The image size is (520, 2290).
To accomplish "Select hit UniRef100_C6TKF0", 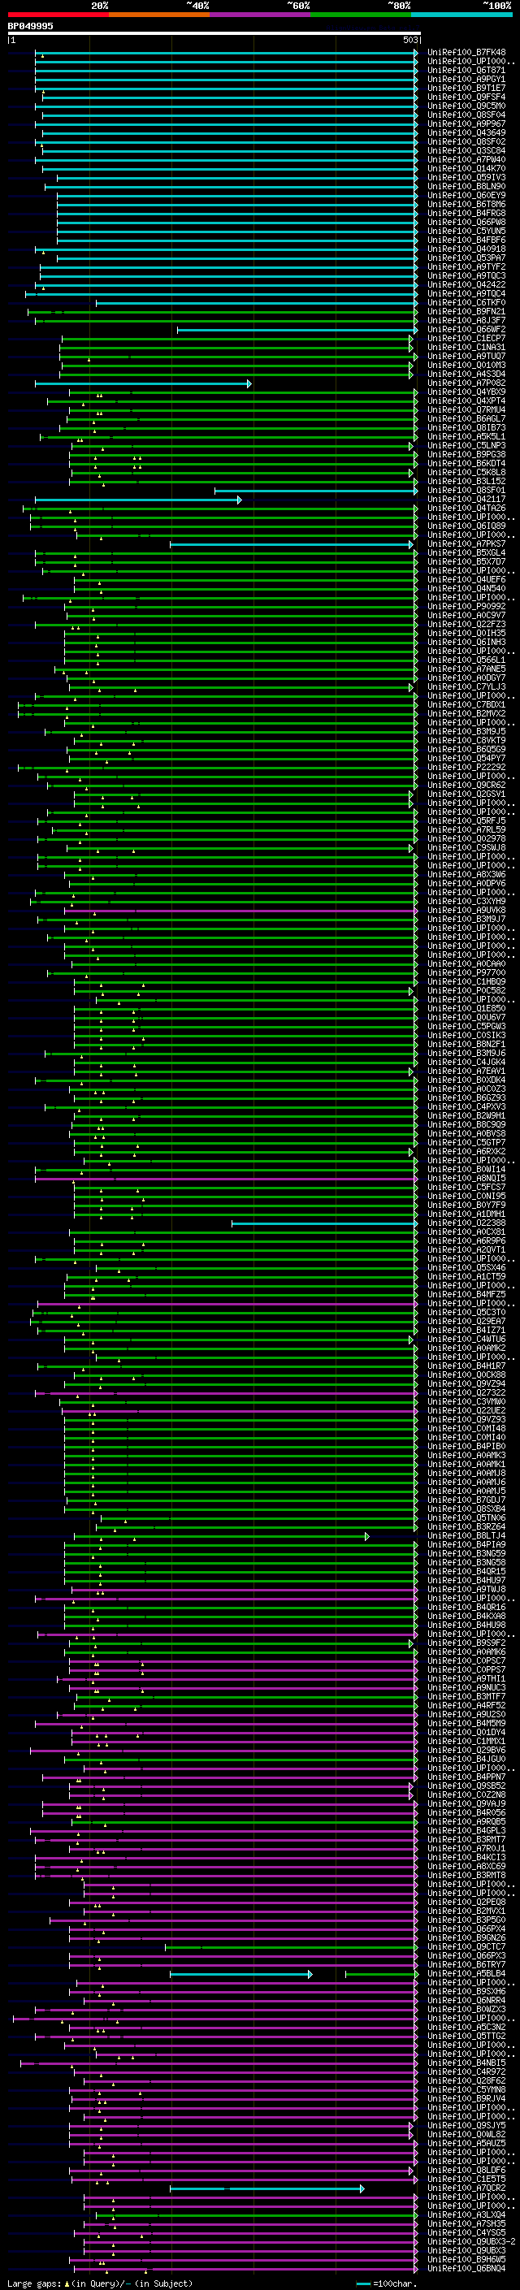I will coord(466,302).
